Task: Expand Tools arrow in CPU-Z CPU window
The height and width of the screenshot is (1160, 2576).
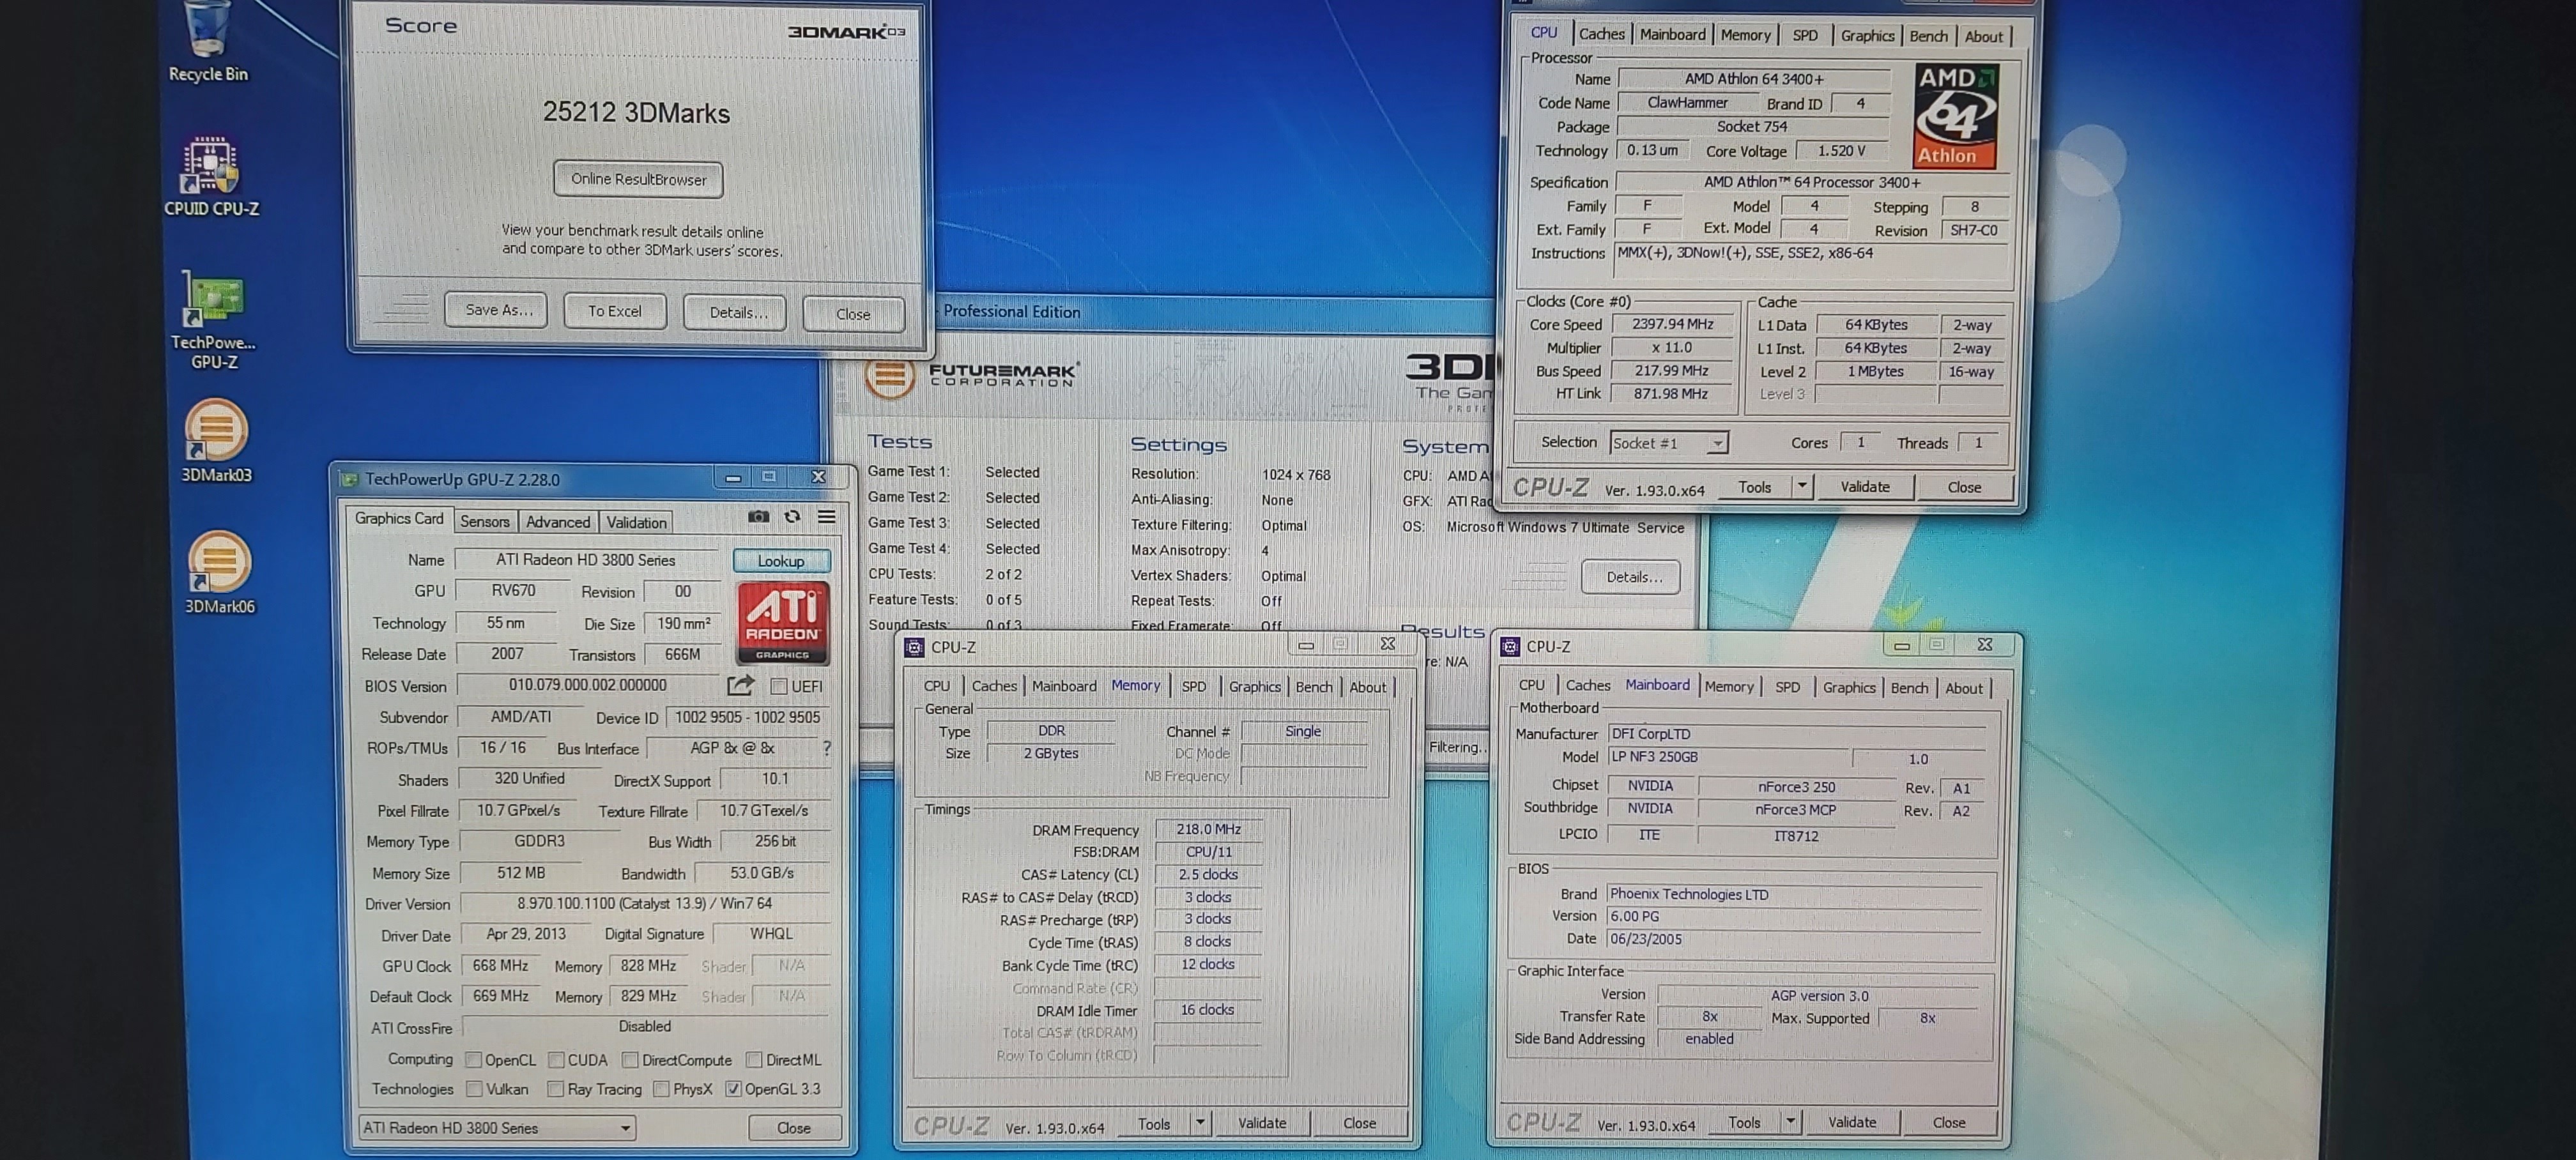Action: click(1802, 487)
